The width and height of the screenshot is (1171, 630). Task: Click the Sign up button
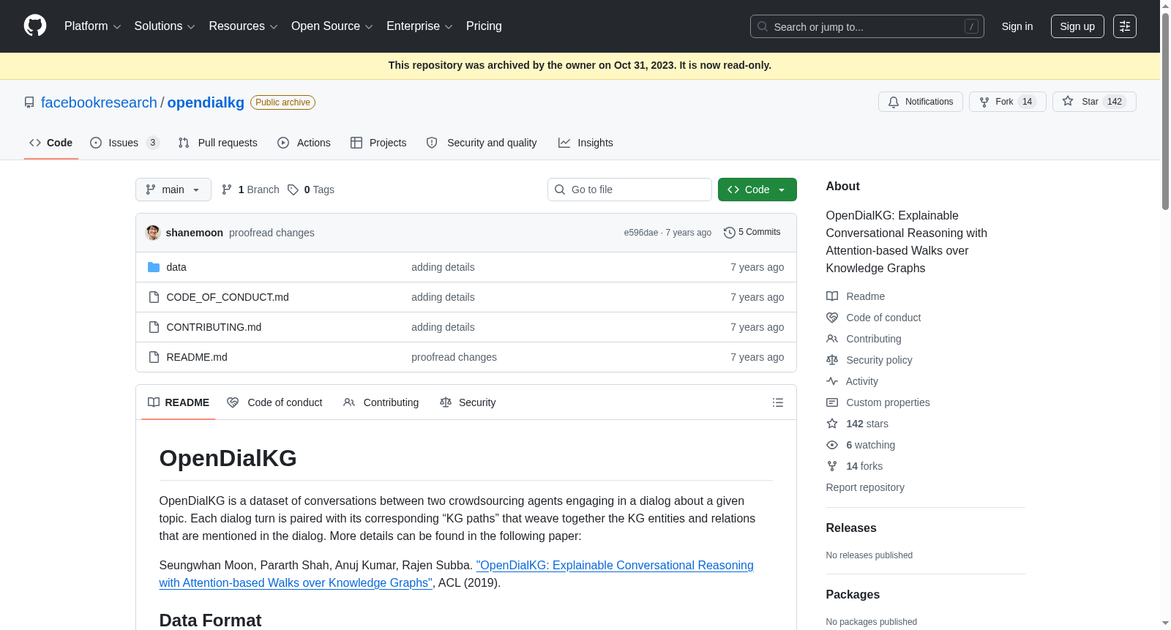pos(1077,26)
